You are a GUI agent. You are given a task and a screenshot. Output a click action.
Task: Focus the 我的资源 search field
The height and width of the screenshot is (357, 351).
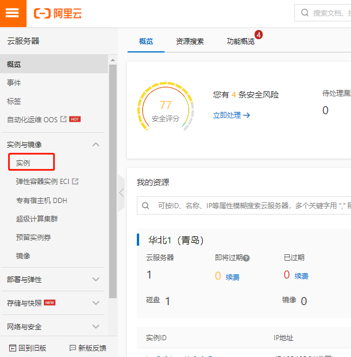pyautogui.click(x=244, y=205)
